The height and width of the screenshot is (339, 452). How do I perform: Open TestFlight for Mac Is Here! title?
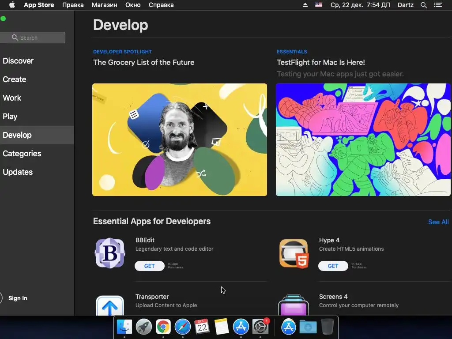click(x=320, y=62)
